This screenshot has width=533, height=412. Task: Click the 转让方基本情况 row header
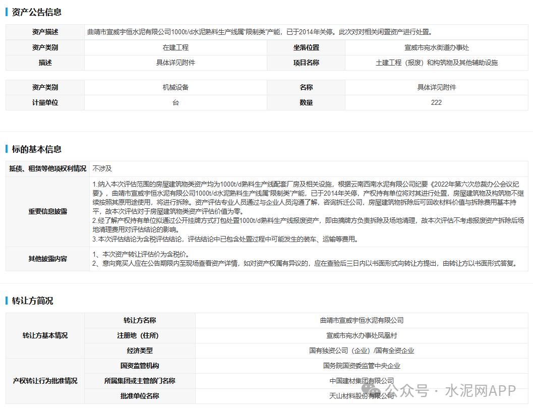45,335
